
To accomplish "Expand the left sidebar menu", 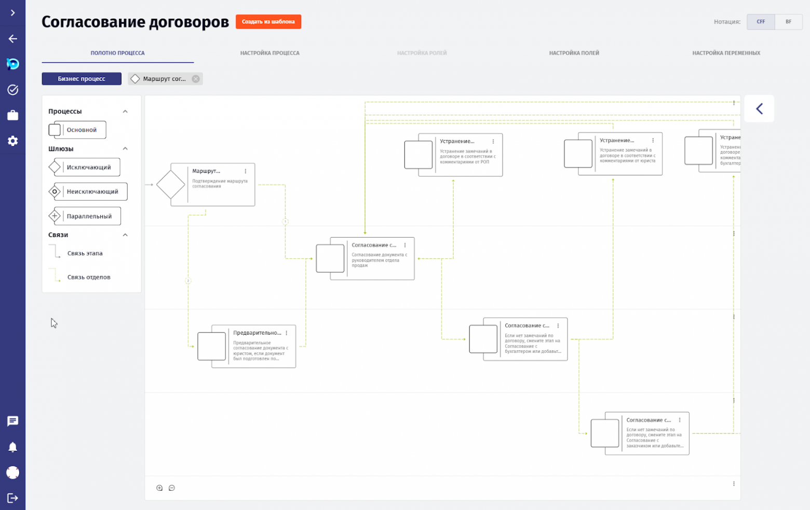I will (12, 12).
